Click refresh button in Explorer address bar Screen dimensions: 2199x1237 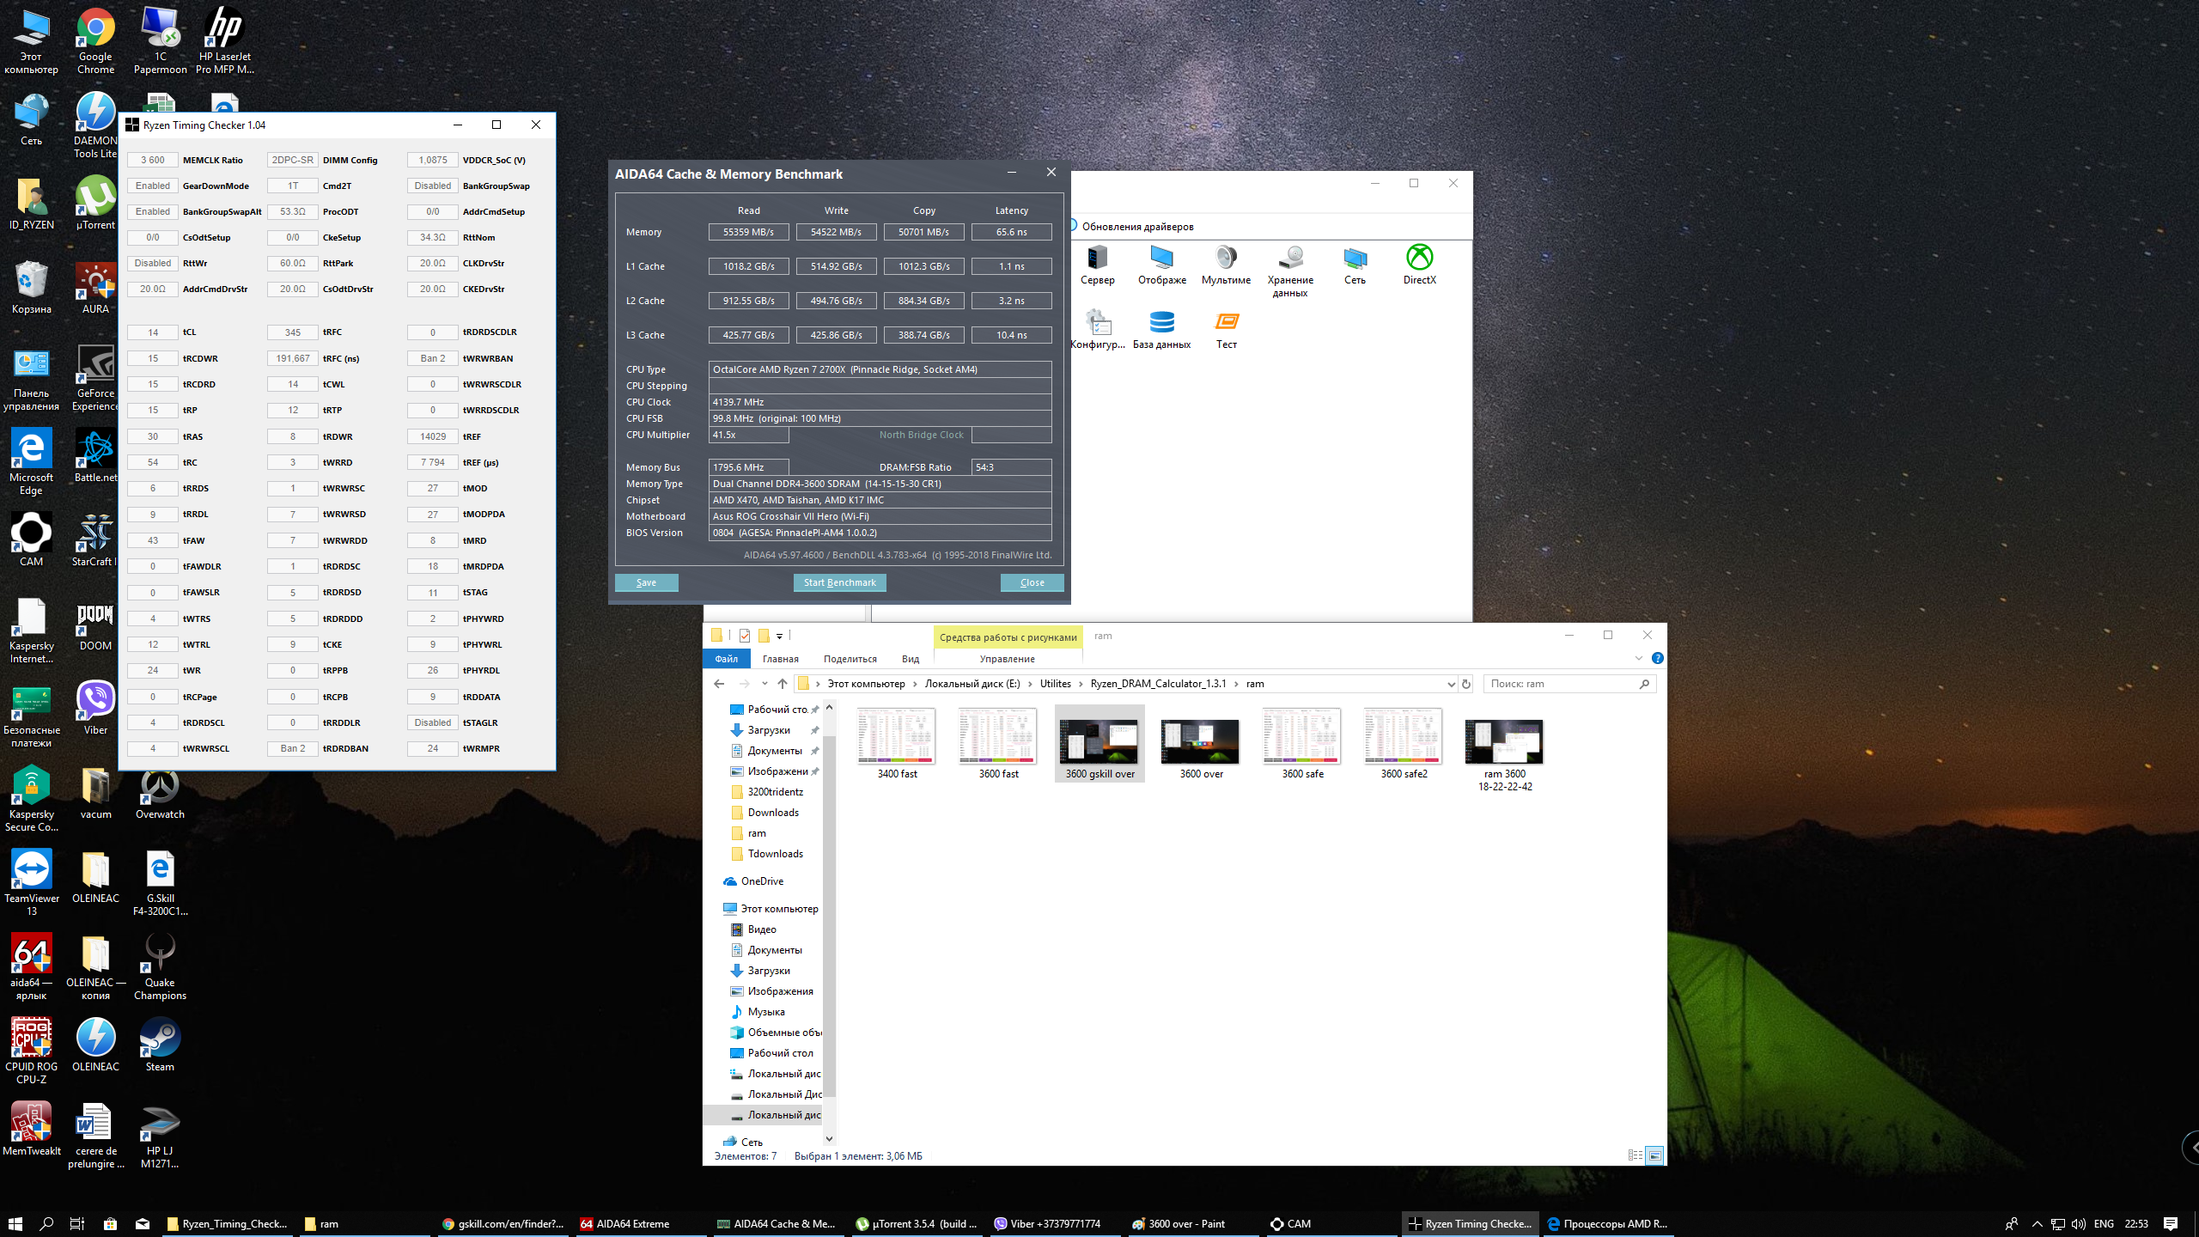(1466, 684)
